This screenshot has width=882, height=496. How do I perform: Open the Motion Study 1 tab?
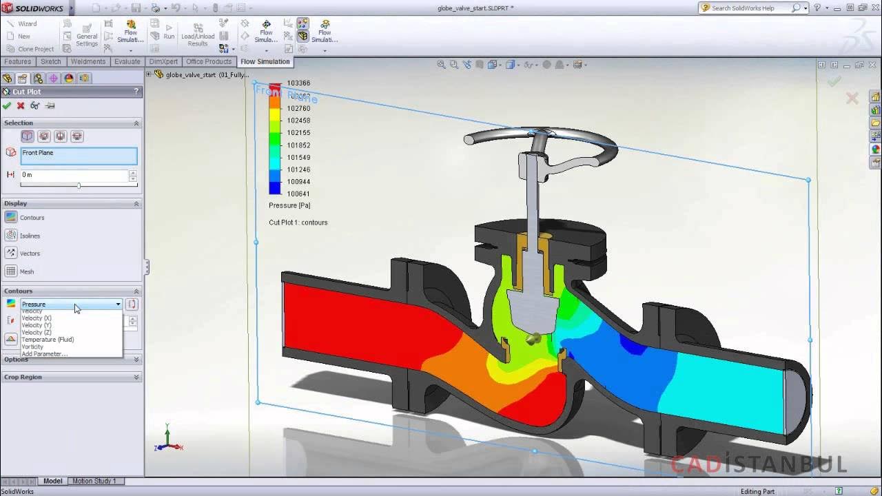click(95, 481)
